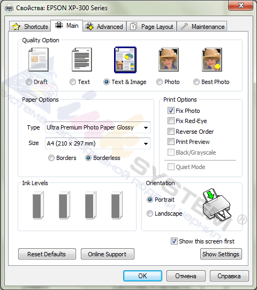Click the first ink level cartridge bar
The width and height of the screenshot is (257, 290).
coord(38,205)
